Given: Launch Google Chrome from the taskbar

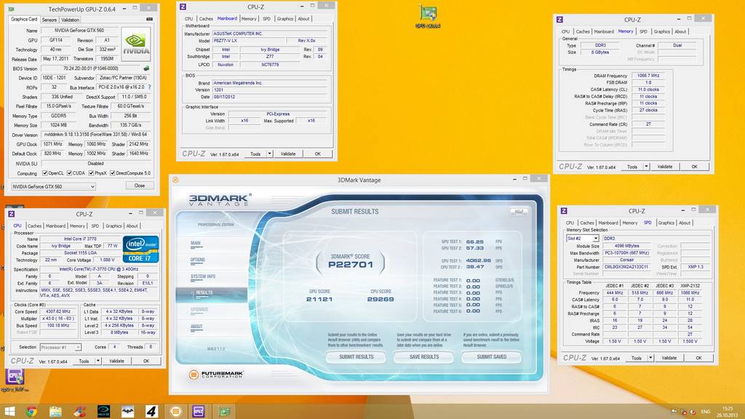Looking at the screenshot, I should click(x=31, y=412).
